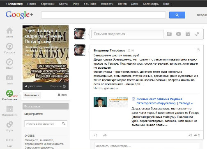Click the +2 plus-one count on post
This screenshot has width=207, height=149.
(190, 135)
